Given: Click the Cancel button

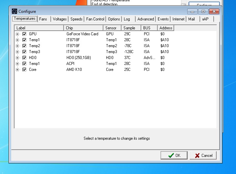Looking at the screenshot, I should coord(203,155).
